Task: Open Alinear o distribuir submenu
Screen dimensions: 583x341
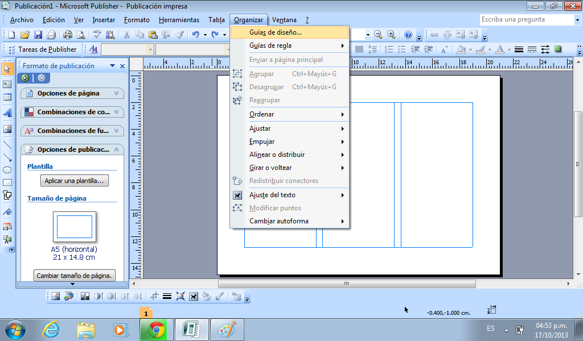Action: click(x=290, y=155)
